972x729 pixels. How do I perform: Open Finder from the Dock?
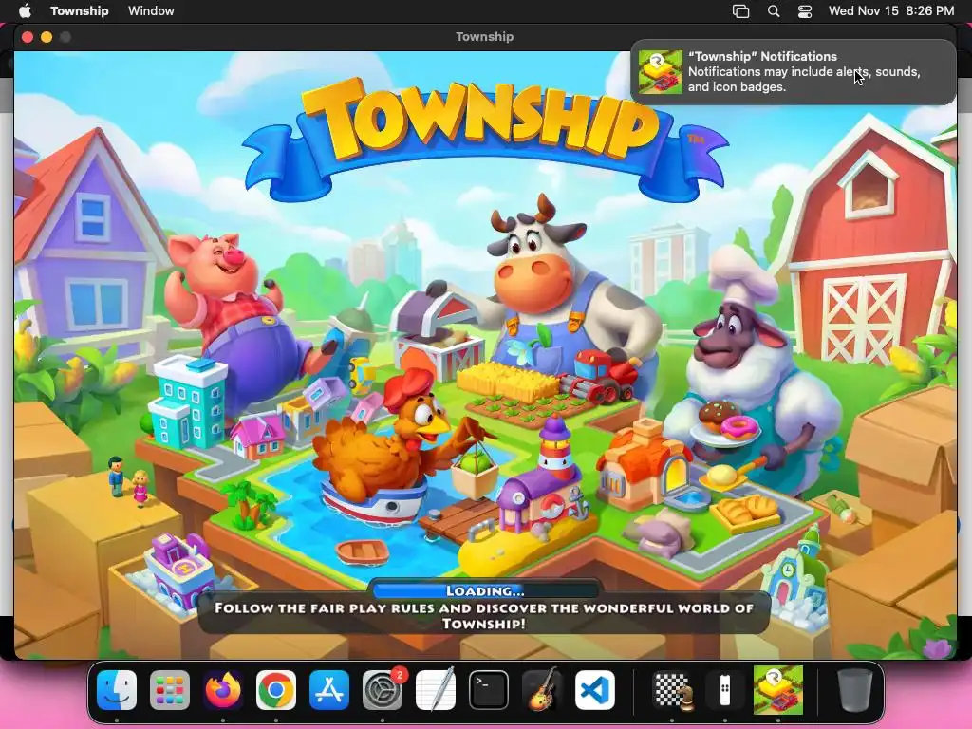117,690
